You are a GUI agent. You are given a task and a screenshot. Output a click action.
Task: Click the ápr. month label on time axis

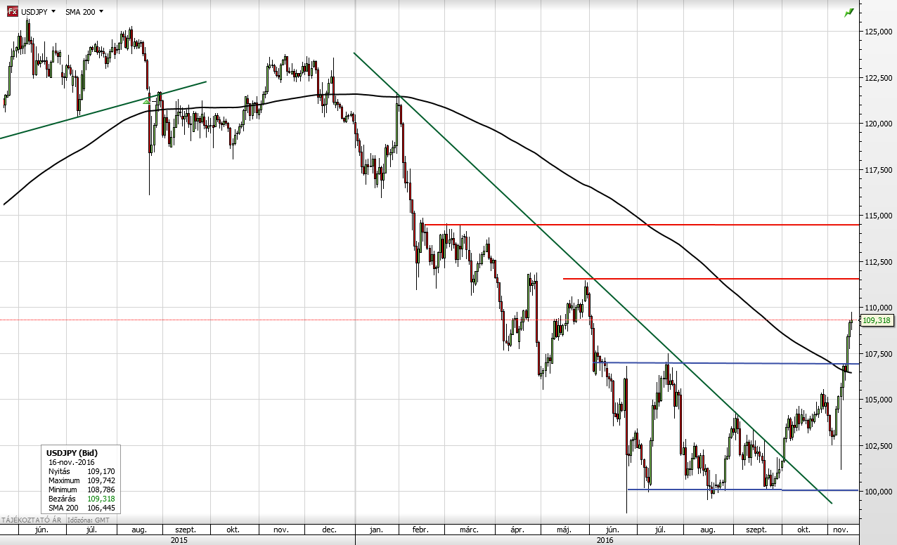point(517,530)
